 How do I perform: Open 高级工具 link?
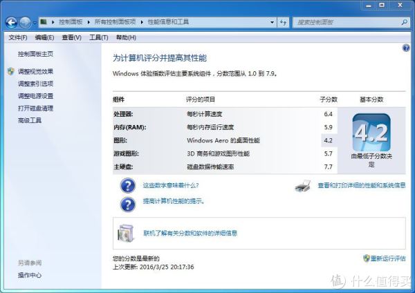pyautogui.click(x=30, y=120)
